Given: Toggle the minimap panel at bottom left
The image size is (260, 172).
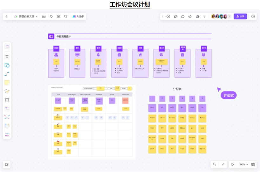Looking at the screenshot, I should pyautogui.click(x=7, y=164).
